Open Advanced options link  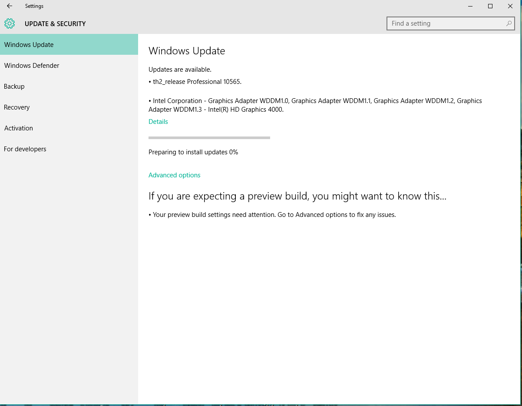[175, 175]
